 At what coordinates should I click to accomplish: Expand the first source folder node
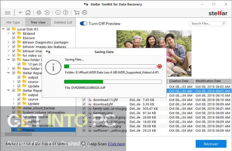coord(14,82)
